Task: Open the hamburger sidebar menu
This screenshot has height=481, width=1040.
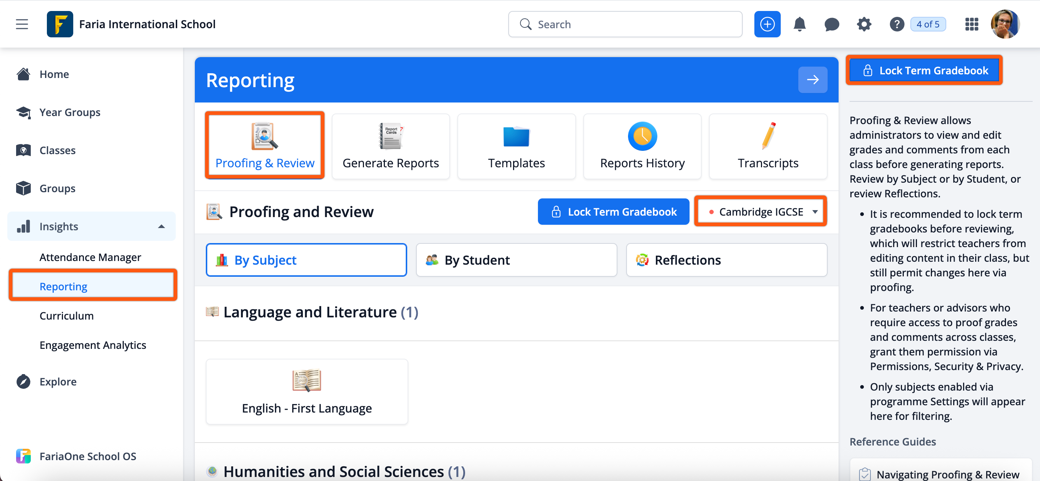Action: click(22, 24)
